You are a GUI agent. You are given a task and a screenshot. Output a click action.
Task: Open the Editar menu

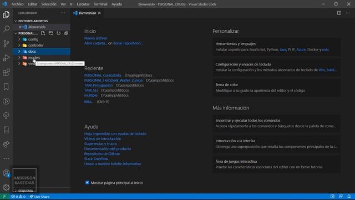coord(32,4)
